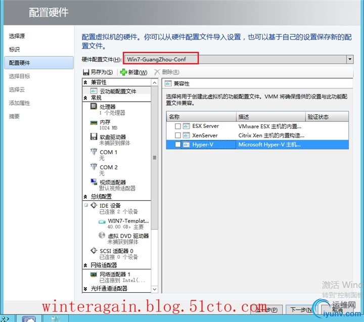Click the grey X Delete icon
Screen dimensions: 364x322
pyautogui.click(x=157, y=72)
